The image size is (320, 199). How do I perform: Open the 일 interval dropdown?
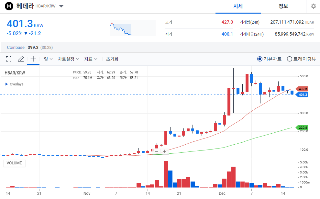point(48,59)
